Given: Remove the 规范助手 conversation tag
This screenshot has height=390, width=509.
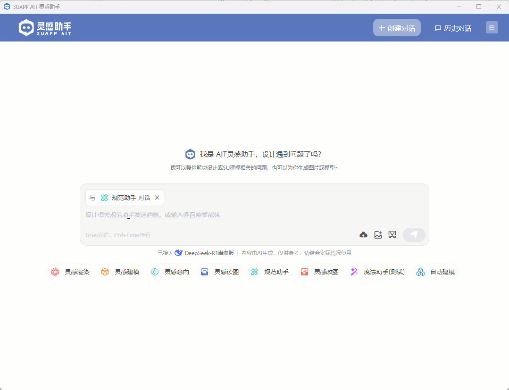Looking at the screenshot, I should pos(157,198).
